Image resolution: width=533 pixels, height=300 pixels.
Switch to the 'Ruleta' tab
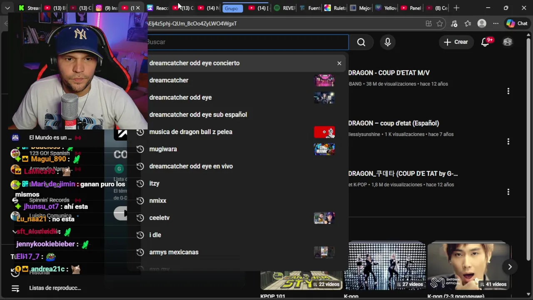335,8
